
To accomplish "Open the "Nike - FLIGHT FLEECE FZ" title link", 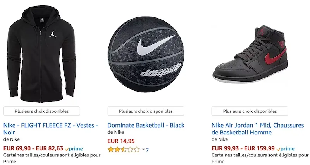I will point(51,129).
